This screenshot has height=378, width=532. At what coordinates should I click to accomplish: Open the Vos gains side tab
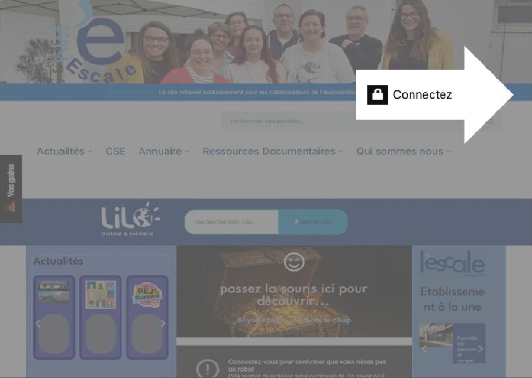point(11,188)
